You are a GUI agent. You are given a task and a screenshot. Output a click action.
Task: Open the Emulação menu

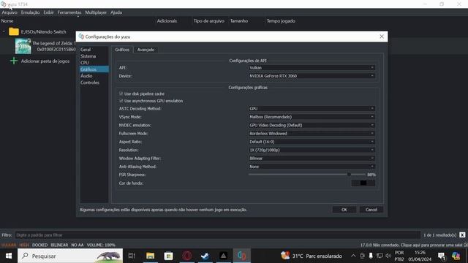click(x=30, y=12)
